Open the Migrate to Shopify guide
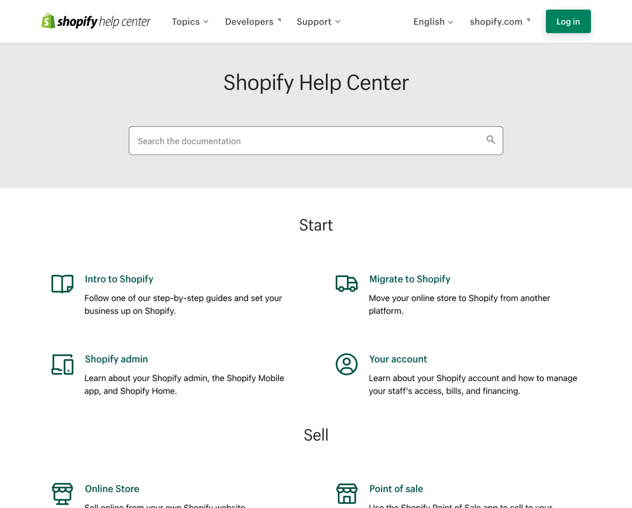This screenshot has height=508, width=632. point(409,279)
